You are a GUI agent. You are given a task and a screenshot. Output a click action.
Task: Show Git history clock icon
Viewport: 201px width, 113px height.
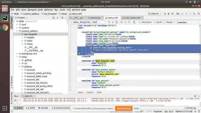(190, 14)
